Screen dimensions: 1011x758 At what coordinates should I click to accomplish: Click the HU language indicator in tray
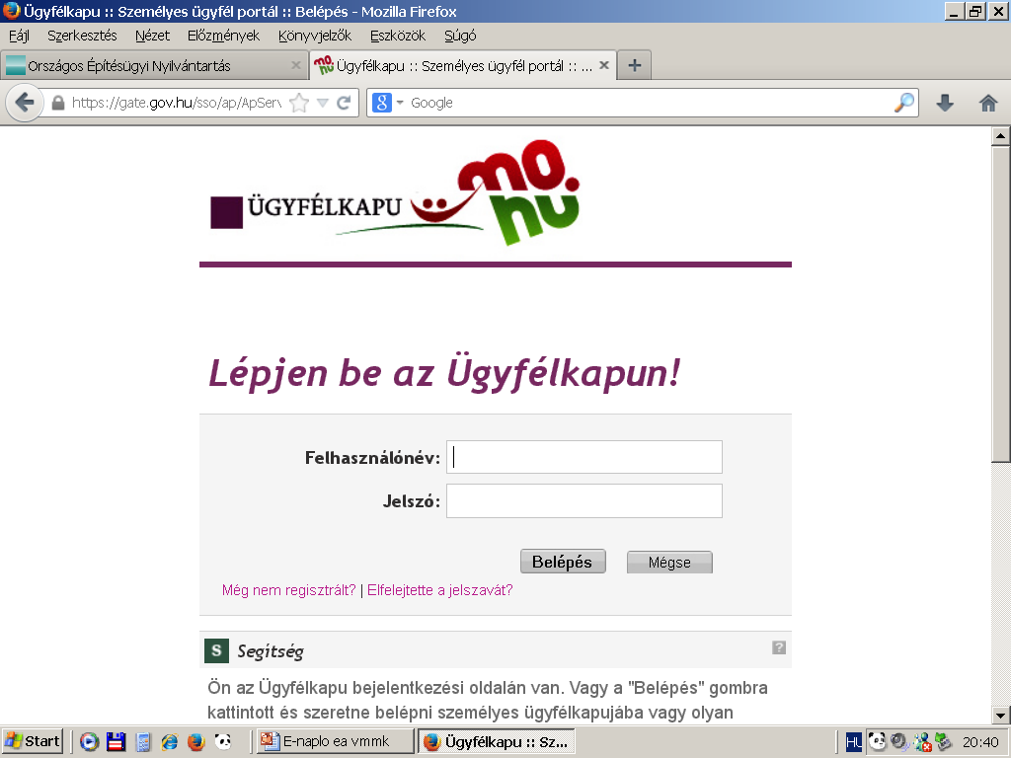click(854, 742)
